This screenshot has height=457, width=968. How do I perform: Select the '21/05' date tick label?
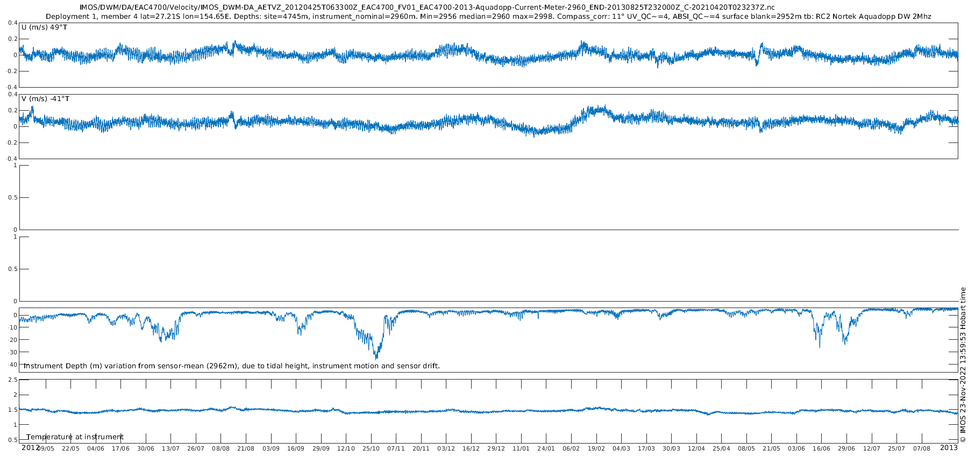[771, 448]
